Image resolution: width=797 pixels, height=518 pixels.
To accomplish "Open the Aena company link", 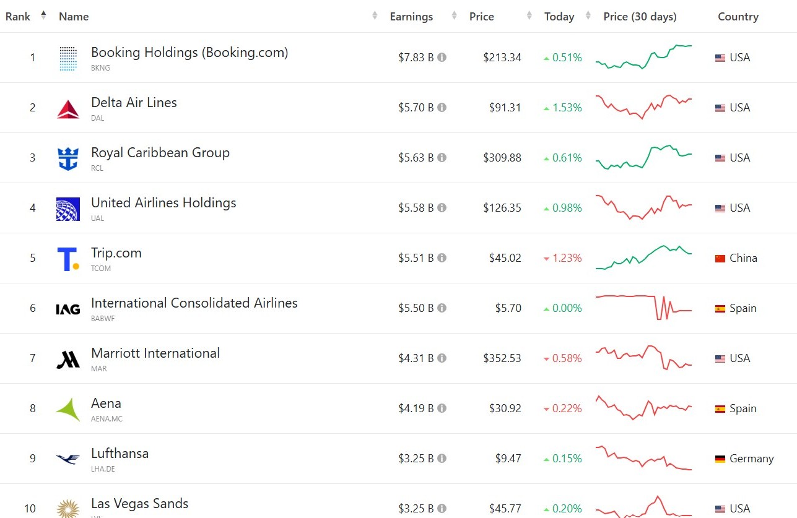I will (x=106, y=404).
